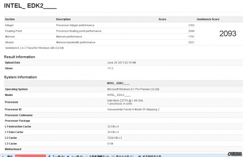The image size is (243, 157).
Task: Click the L1 Instruction Cache label
Action: click(x=18, y=127)
